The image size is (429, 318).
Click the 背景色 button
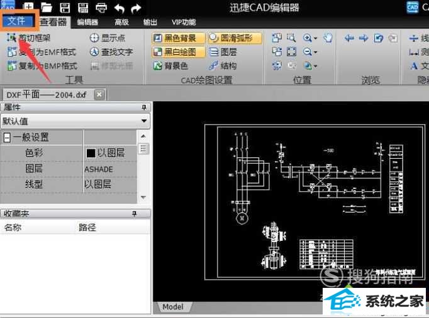170,66
